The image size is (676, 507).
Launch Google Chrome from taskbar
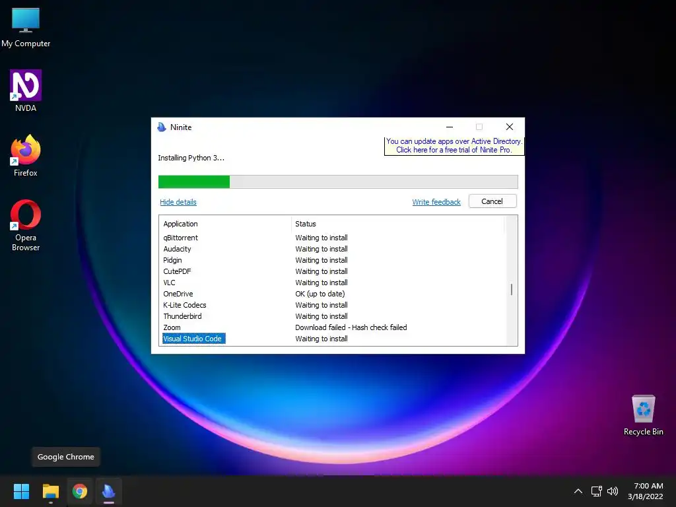tap(80, 491)
